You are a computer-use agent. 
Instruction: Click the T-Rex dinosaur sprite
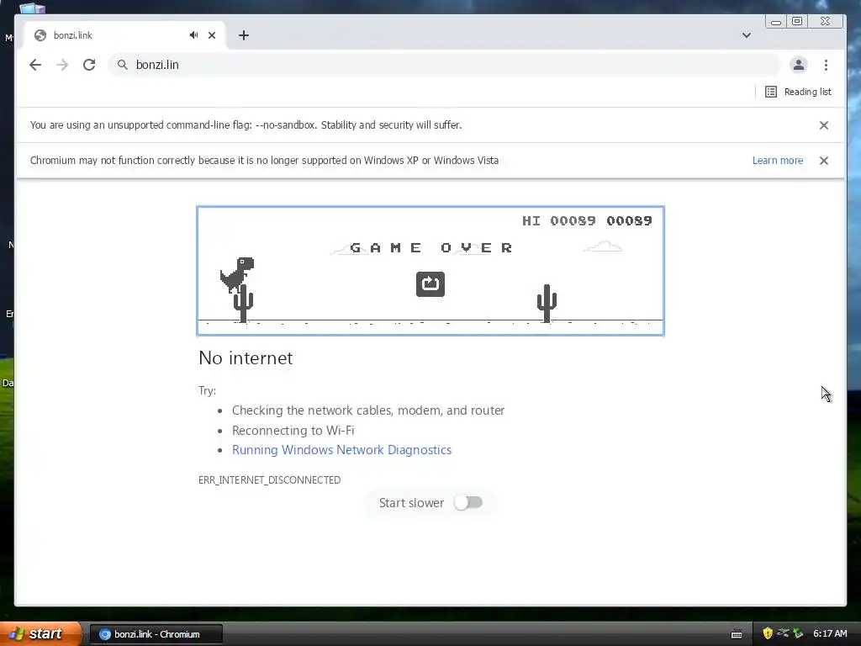tap(237, 274)
